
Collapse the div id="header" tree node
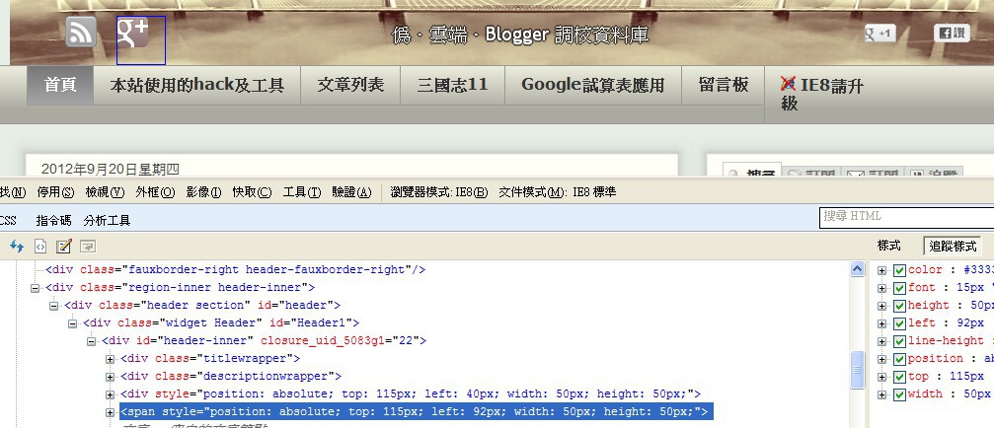tap(54, 306)
